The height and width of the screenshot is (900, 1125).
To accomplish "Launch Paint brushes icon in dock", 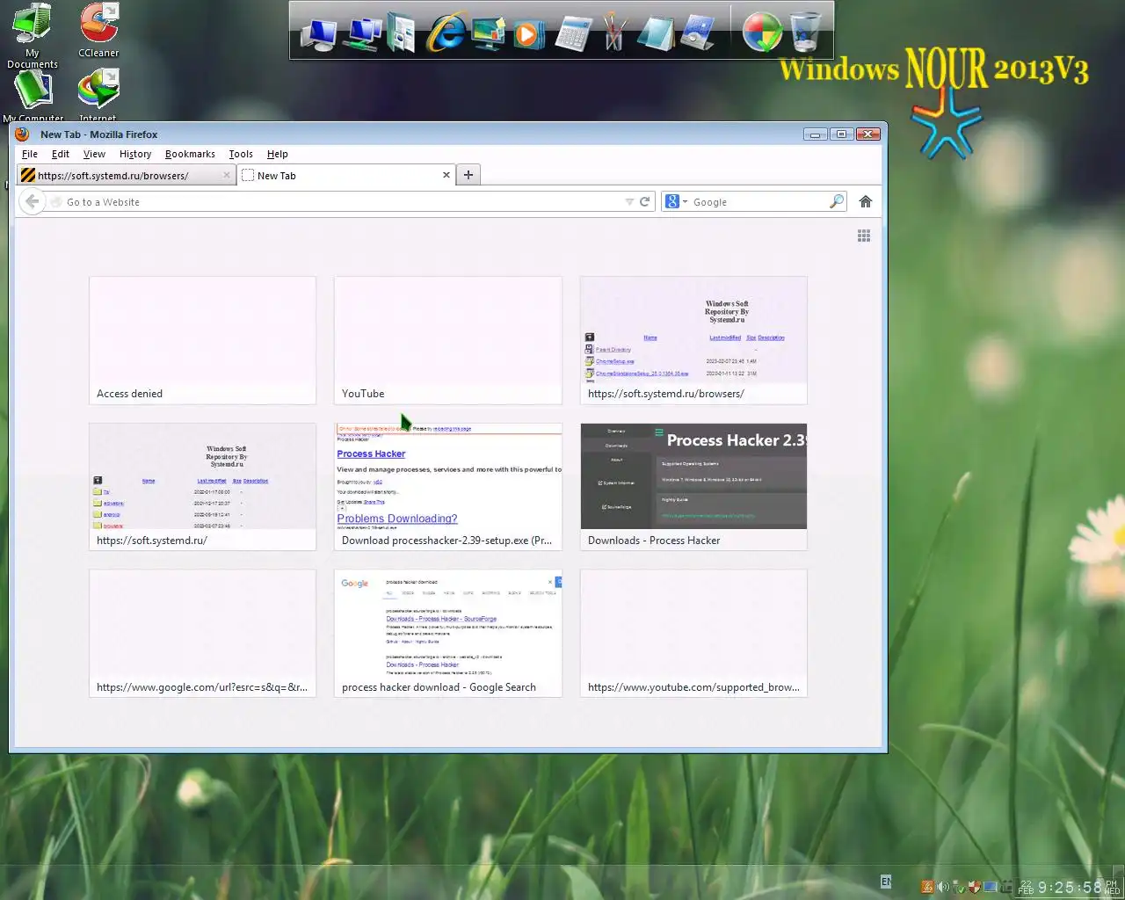I will [613, 33].
